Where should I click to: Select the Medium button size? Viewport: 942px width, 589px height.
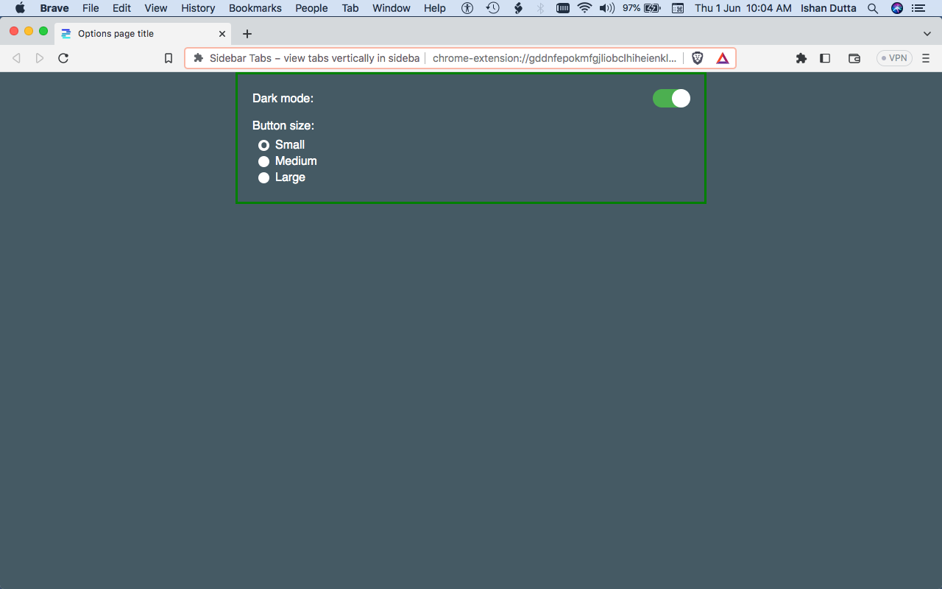point(263,161)
